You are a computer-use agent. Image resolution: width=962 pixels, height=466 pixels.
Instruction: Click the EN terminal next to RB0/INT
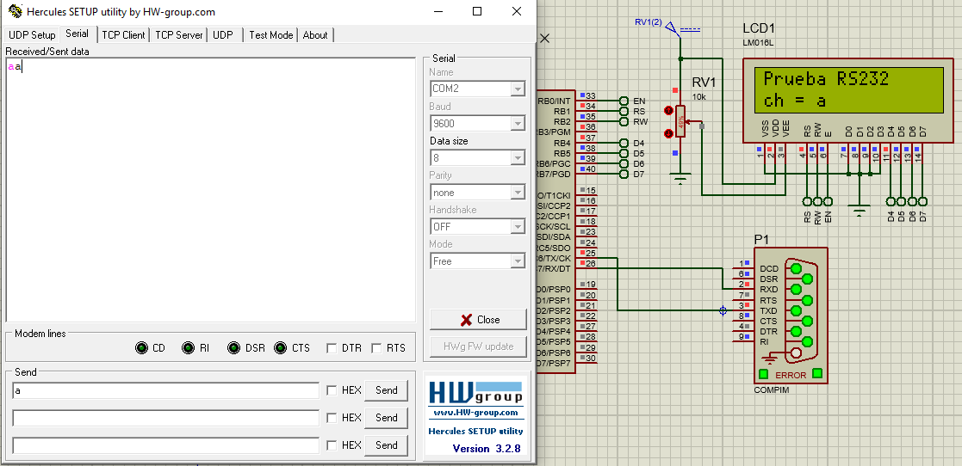click(x=624, y=101)
